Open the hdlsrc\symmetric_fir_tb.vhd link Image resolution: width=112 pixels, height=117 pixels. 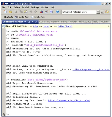click(69, 100)
